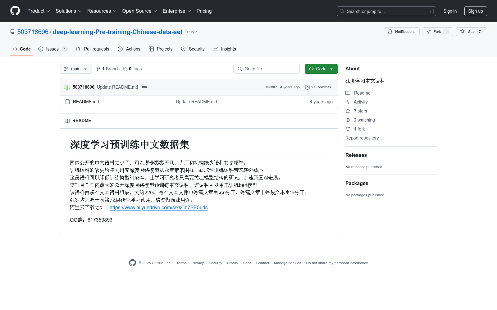The height and width of the screenshot is (310, 497).
Task: Select the README tab heading
Action: [x=78, y=121]
